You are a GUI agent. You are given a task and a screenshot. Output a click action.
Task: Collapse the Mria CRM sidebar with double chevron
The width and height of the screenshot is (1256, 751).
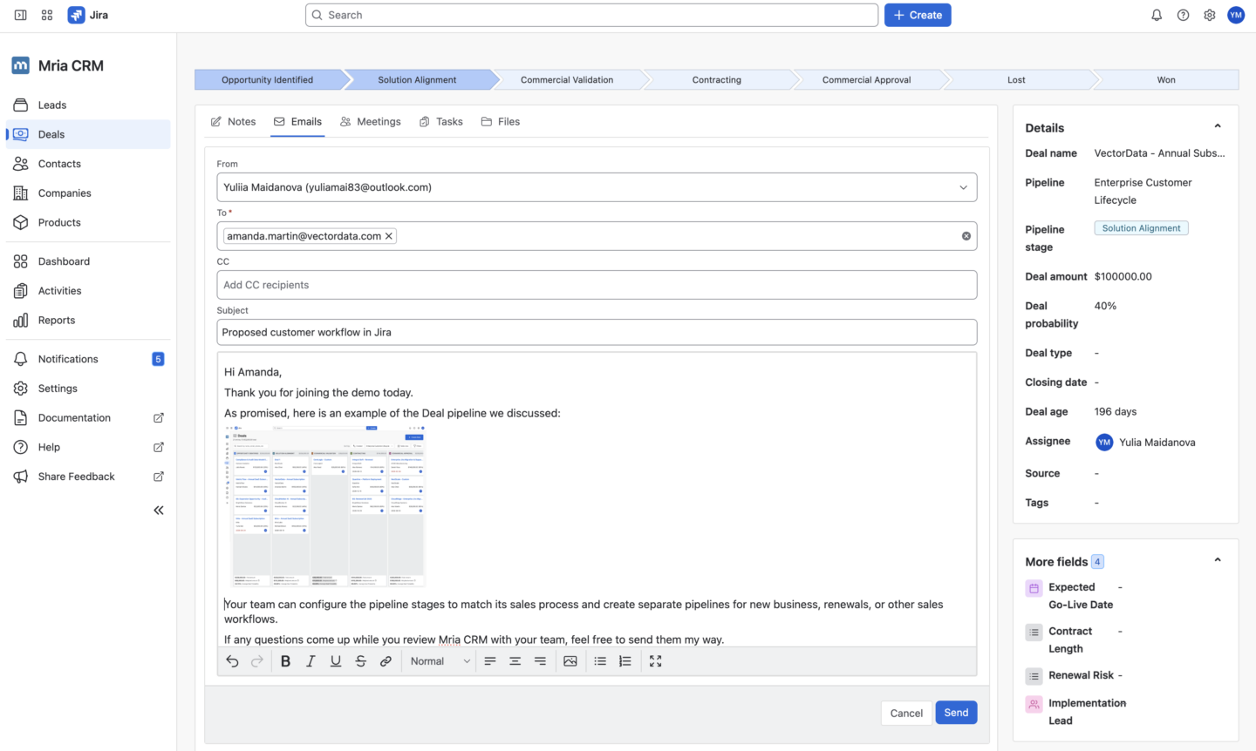[x=159, y=511]
